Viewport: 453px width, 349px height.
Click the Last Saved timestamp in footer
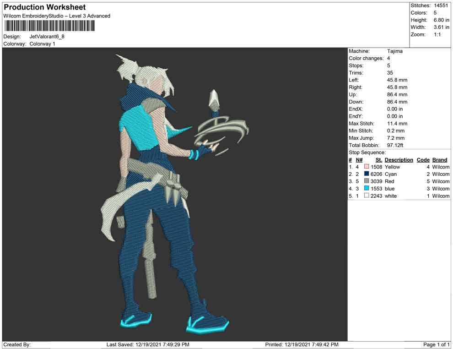(148, 344)
